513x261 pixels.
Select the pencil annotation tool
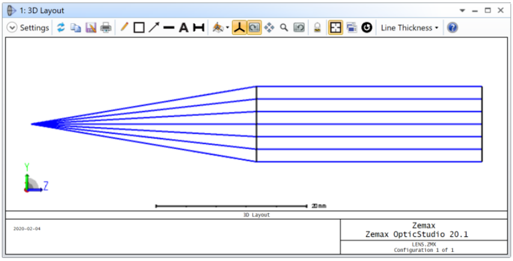click(x=124, y=28)
